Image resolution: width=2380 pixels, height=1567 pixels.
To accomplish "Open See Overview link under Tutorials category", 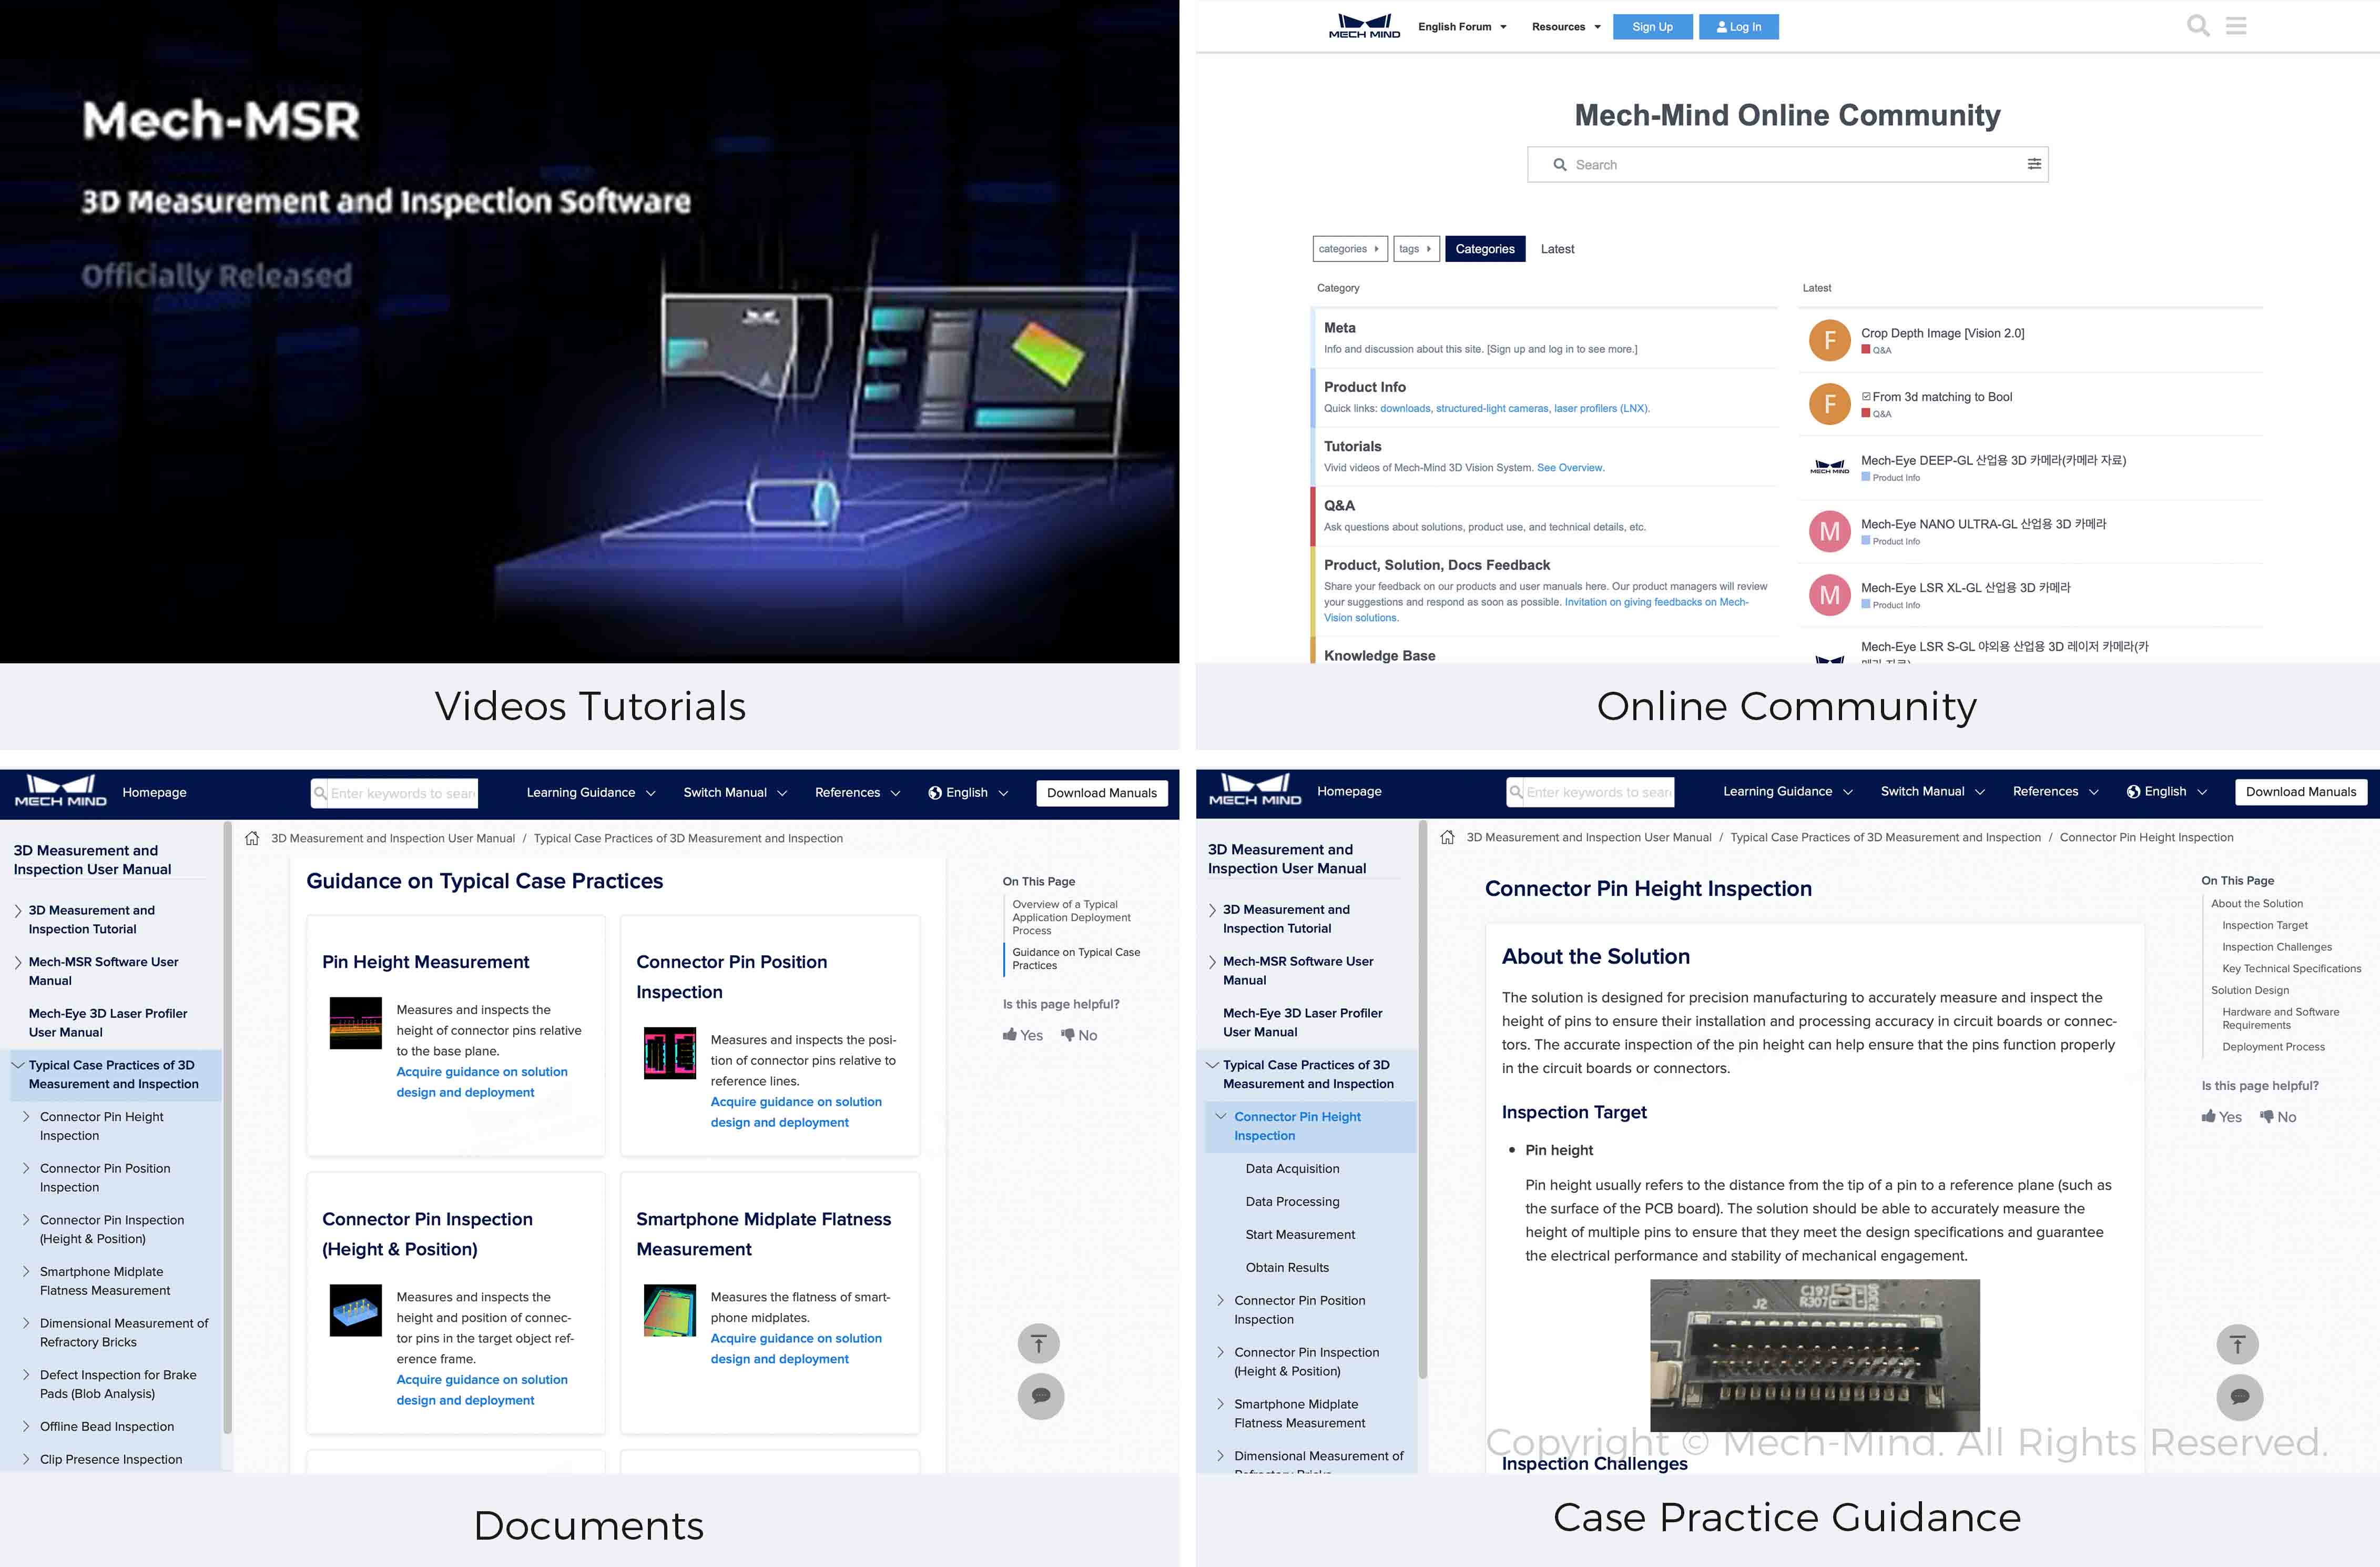I will pyautogui.click(x=1570, y=468).
